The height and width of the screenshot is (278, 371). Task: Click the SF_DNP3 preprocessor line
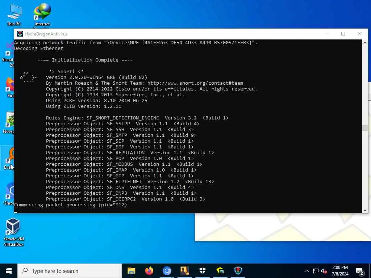pyautogui.click(x=121, y=193)
